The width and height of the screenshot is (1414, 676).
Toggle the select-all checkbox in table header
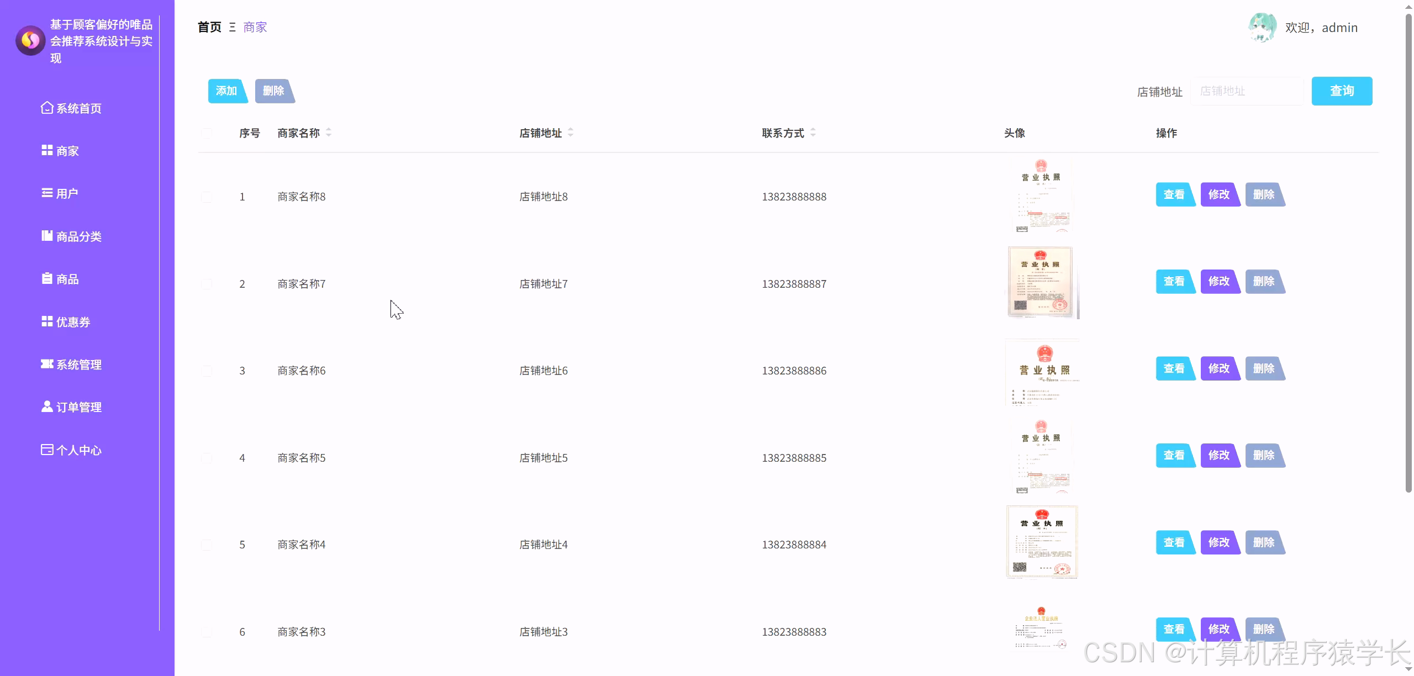207,133
